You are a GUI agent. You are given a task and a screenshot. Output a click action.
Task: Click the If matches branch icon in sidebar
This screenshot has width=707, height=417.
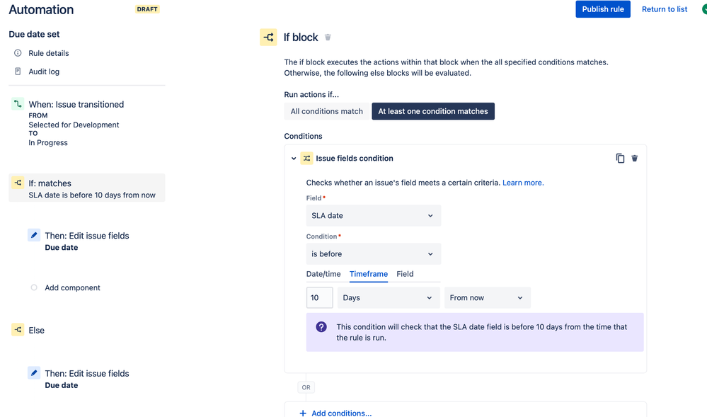(18, 183)
